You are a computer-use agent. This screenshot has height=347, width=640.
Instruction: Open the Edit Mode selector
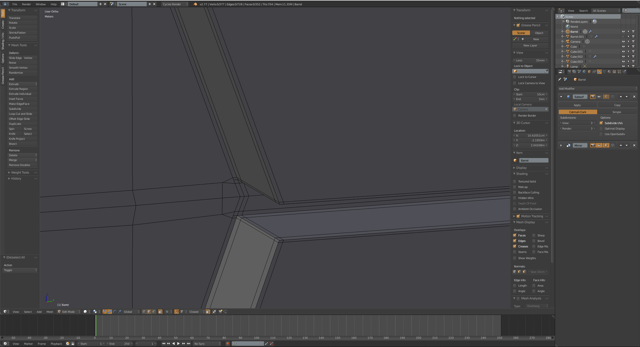point(69,312)
